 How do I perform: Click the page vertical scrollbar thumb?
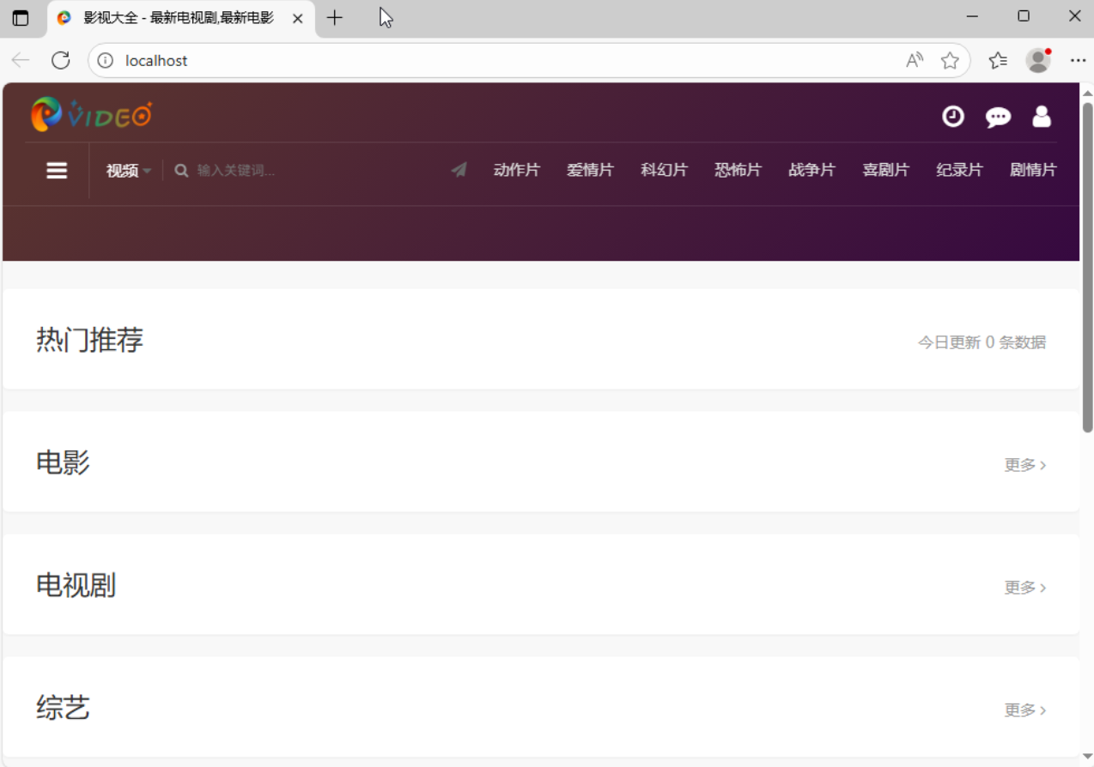click(x=1087, y=266)
